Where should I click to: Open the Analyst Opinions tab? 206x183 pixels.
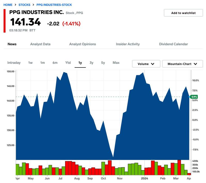82,44
